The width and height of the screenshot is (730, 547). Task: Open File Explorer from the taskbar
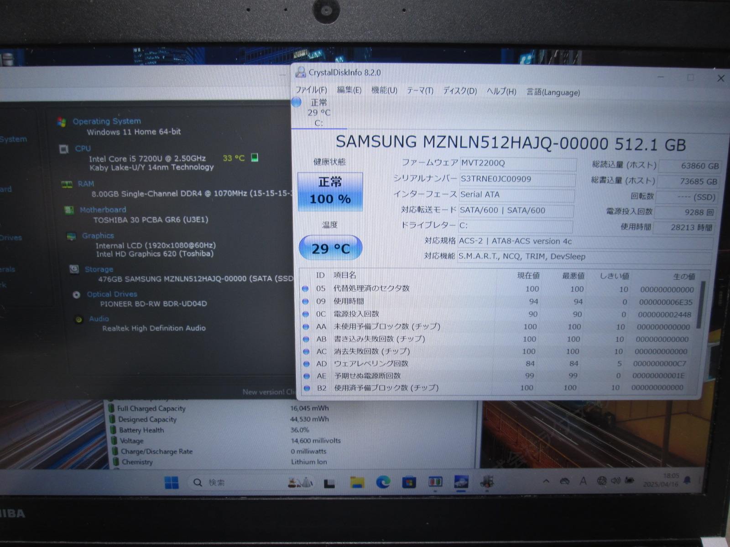[x=357, y=482]
